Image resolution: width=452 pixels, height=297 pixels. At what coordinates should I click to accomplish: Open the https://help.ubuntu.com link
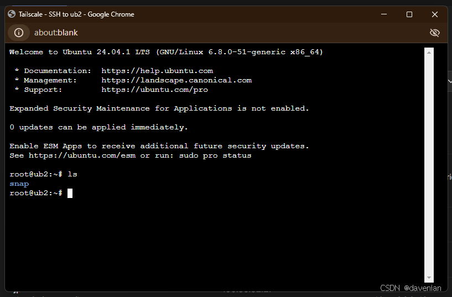point(157,71)
